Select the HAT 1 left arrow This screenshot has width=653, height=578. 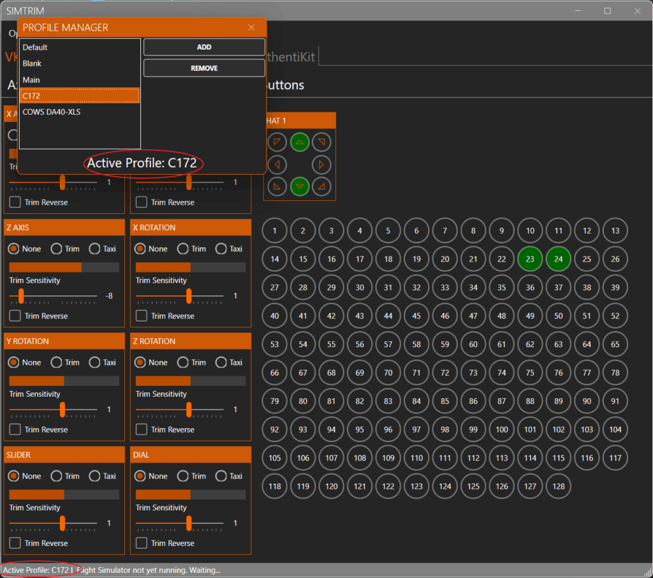pyautogui.click(x=277, y=164)
